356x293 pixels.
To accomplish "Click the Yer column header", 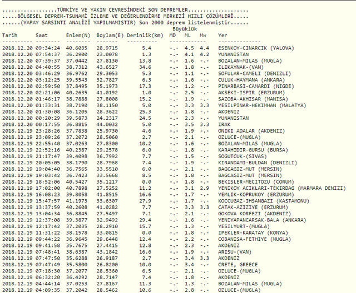I will [222, 35].
